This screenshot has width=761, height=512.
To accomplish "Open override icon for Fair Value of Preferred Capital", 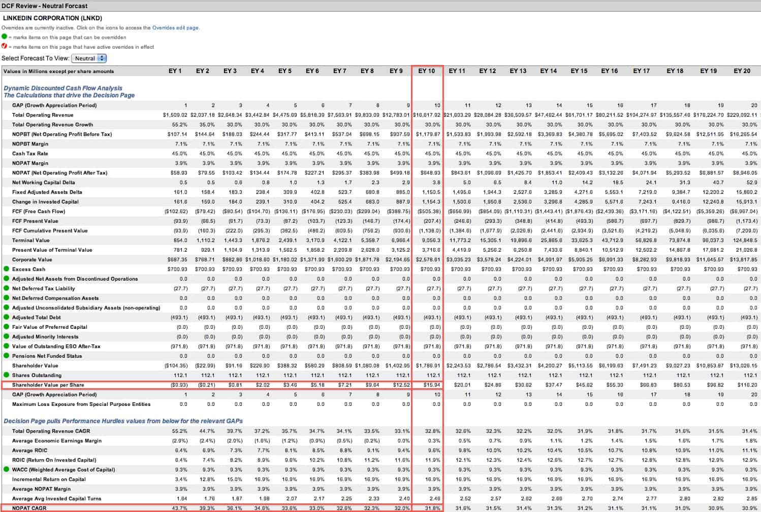I will (x=6, y=327).
